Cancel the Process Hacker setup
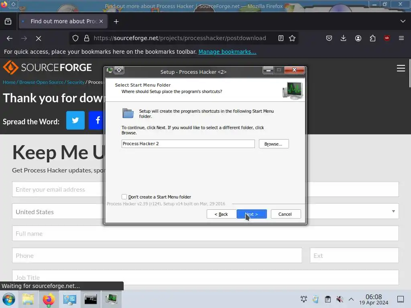 coord(285,214)
